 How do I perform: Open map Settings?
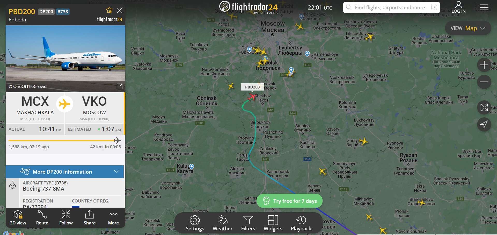195,223
